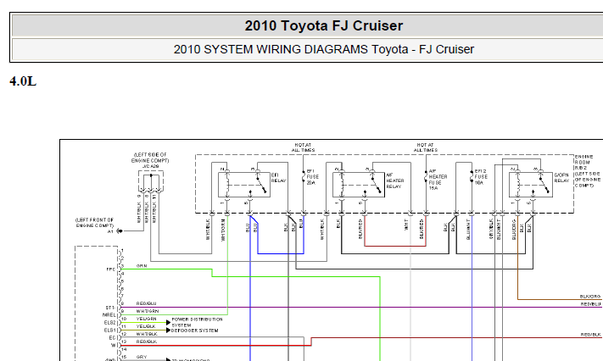Image resolution: width=603 pixels, height=361 pixels.
Task: Click the "2010 Toyota FJ Cruiser" title
Action: [324, 25]
